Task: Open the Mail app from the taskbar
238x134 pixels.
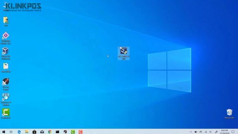Action: [x=42, y=132]
